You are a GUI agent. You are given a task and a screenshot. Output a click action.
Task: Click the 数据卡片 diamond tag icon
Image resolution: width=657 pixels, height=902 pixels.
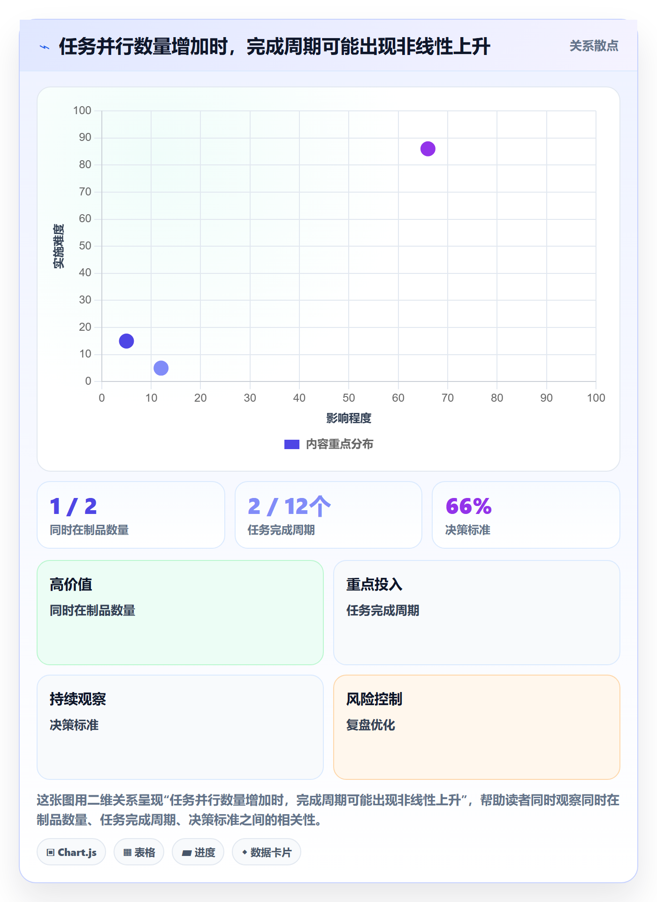pos(244,852)
